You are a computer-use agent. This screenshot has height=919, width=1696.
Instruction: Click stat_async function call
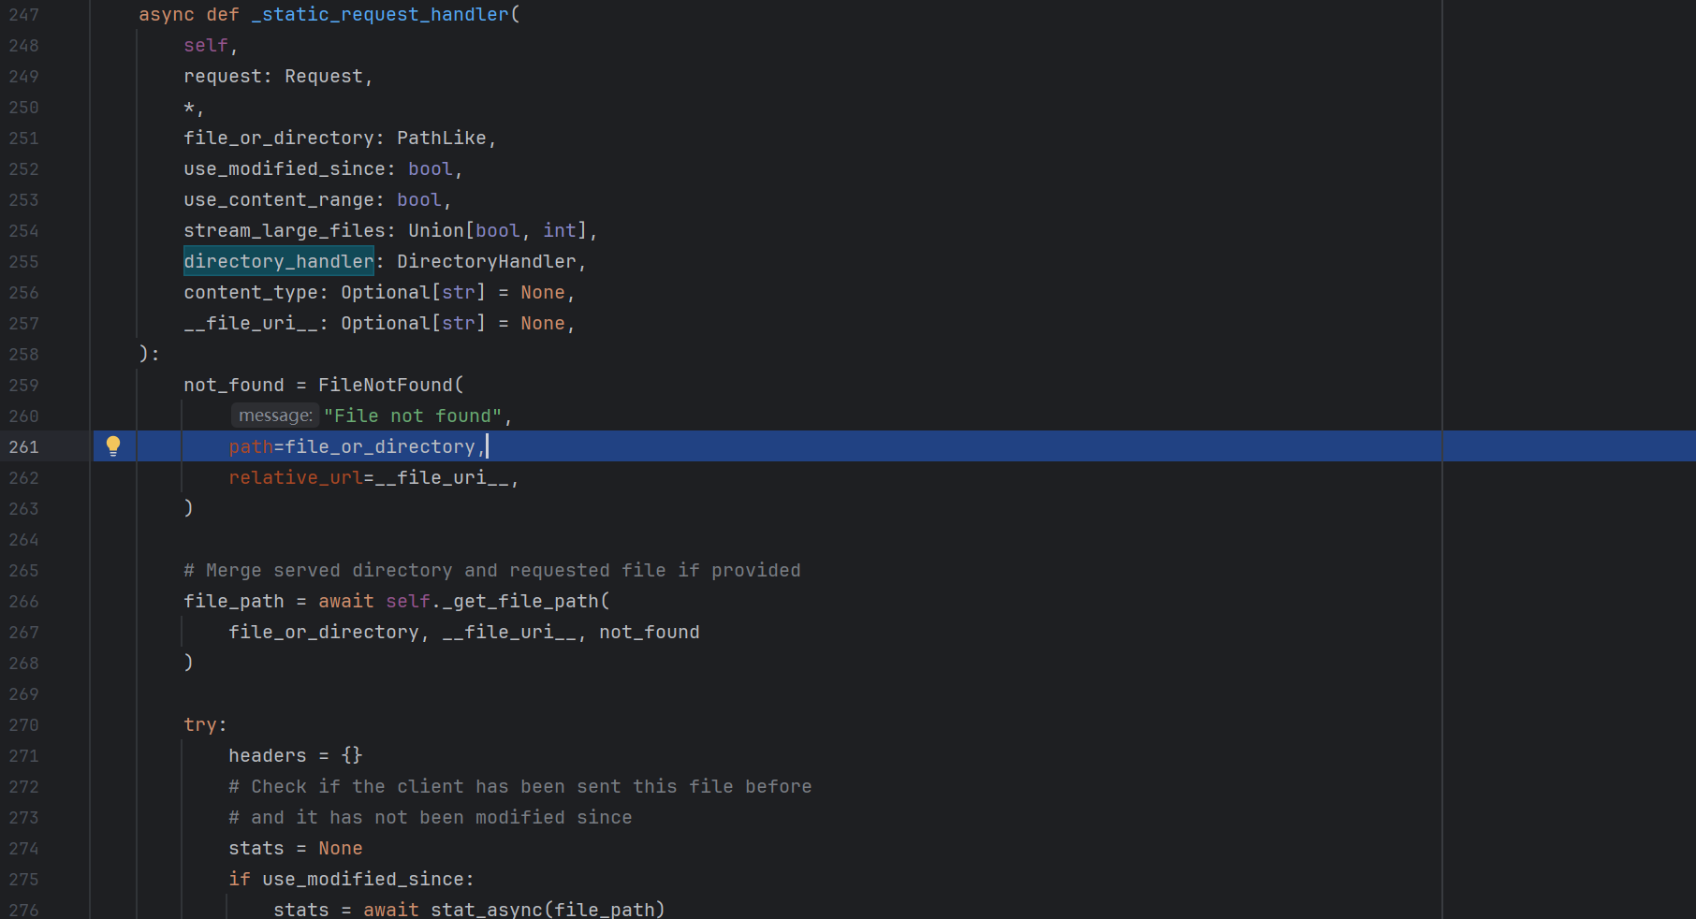tap(487, 910)
